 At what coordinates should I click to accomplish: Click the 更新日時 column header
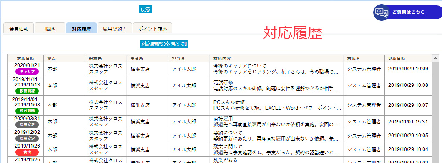click(x=408, y=59)
